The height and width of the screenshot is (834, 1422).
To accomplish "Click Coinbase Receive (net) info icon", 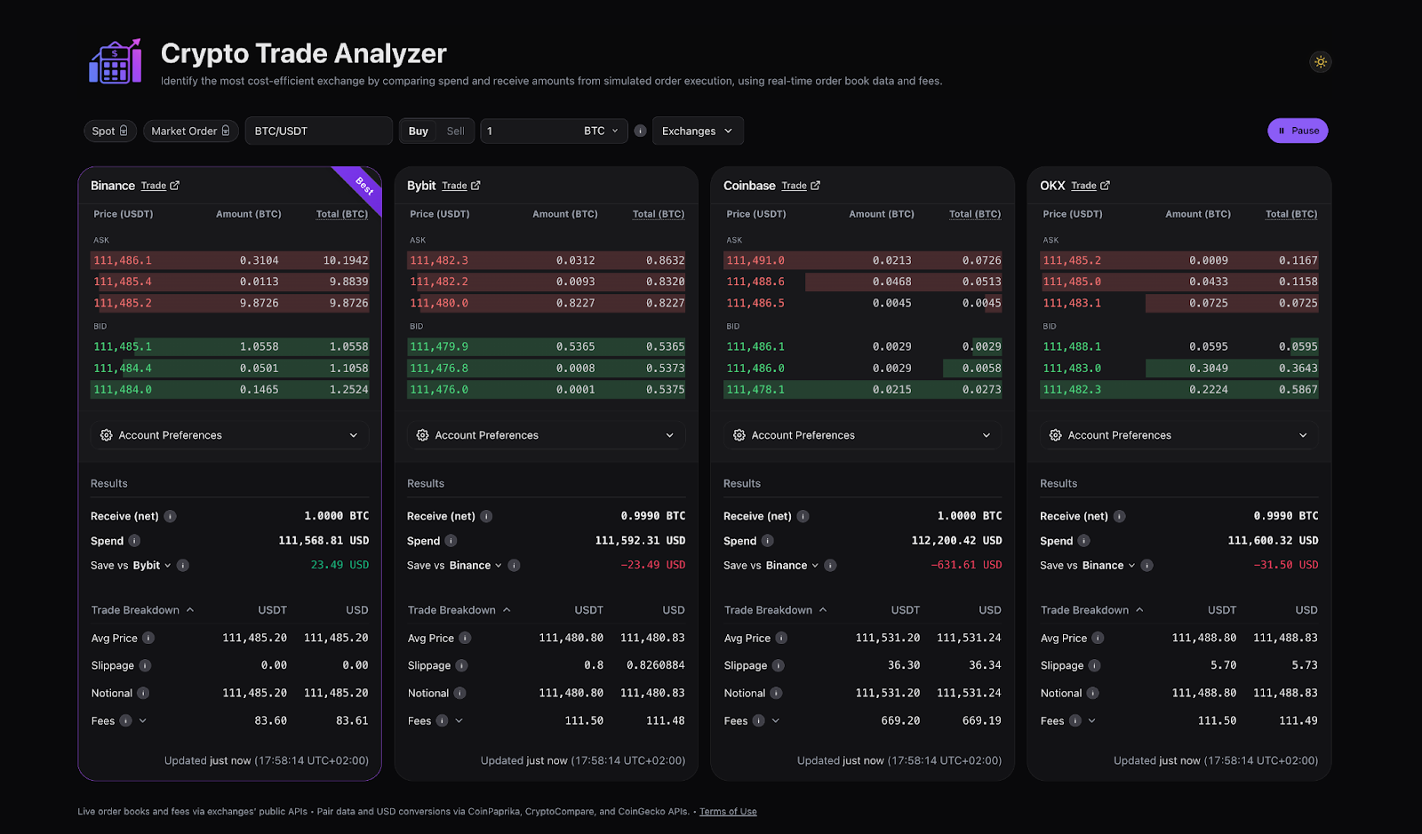I will [803, 516].
